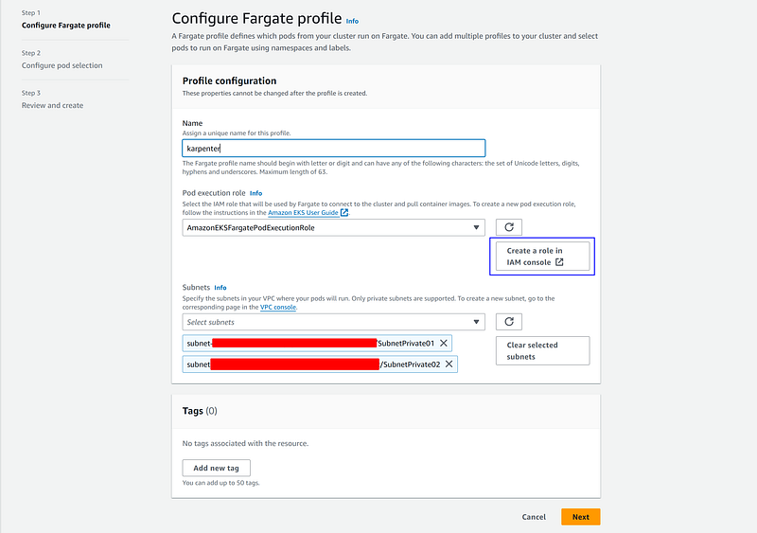This screenshot has width=757, height=533.
Task: Cancel the Fargate profile creation
Action: click(534, 517)
